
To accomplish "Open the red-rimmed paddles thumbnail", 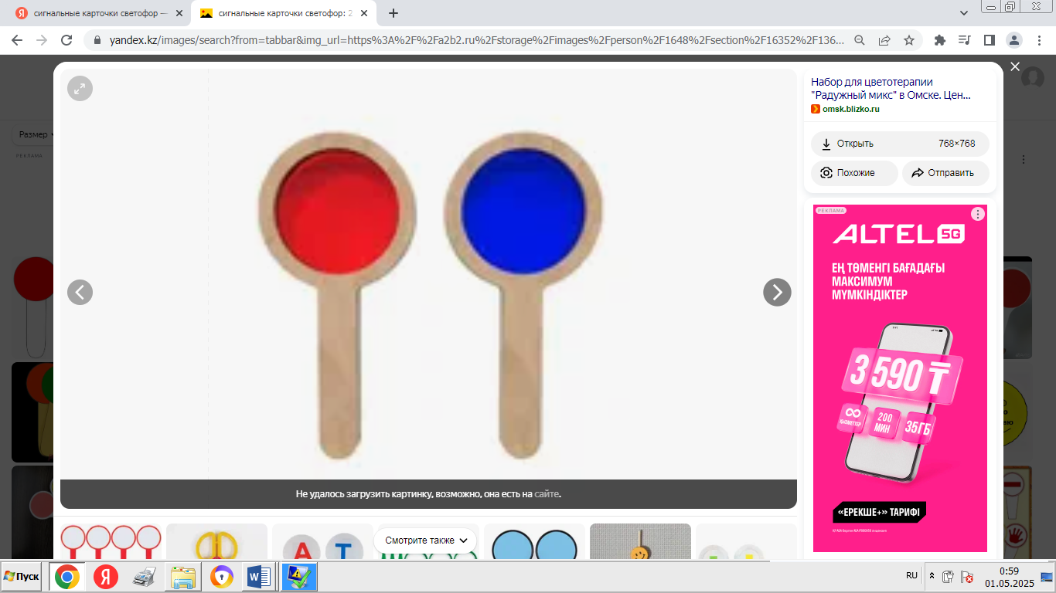I will pyautogui.click(x=111, y=541).
